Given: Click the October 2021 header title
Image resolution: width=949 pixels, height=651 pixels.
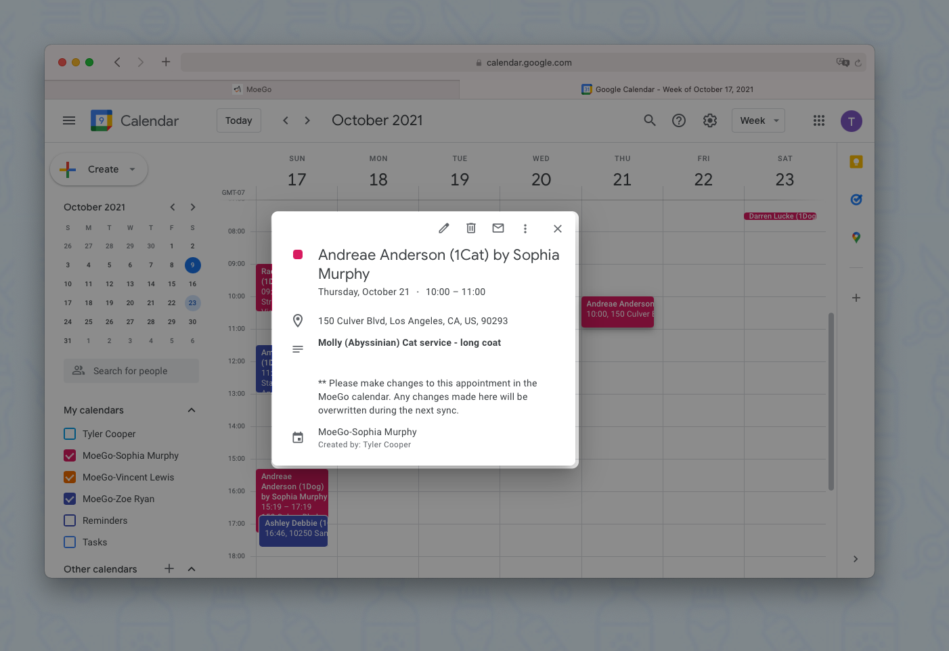Looking at the screenshot, I should point(377,120).
